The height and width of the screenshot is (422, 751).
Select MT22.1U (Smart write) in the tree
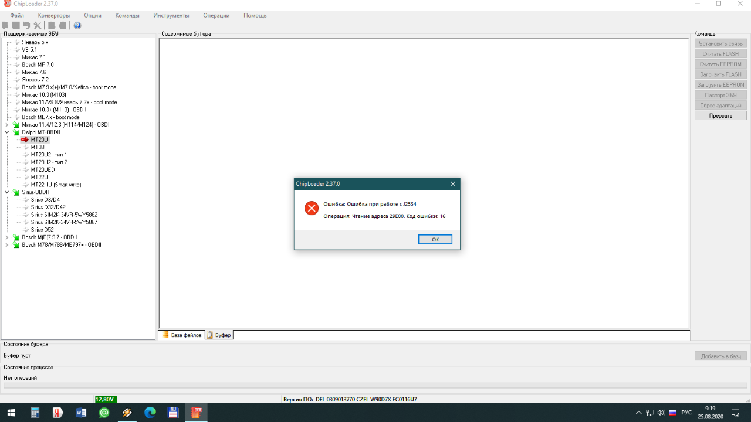(x=56, y=185)
